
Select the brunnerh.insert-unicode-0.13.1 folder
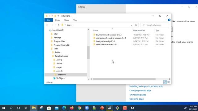click(109, 35)
